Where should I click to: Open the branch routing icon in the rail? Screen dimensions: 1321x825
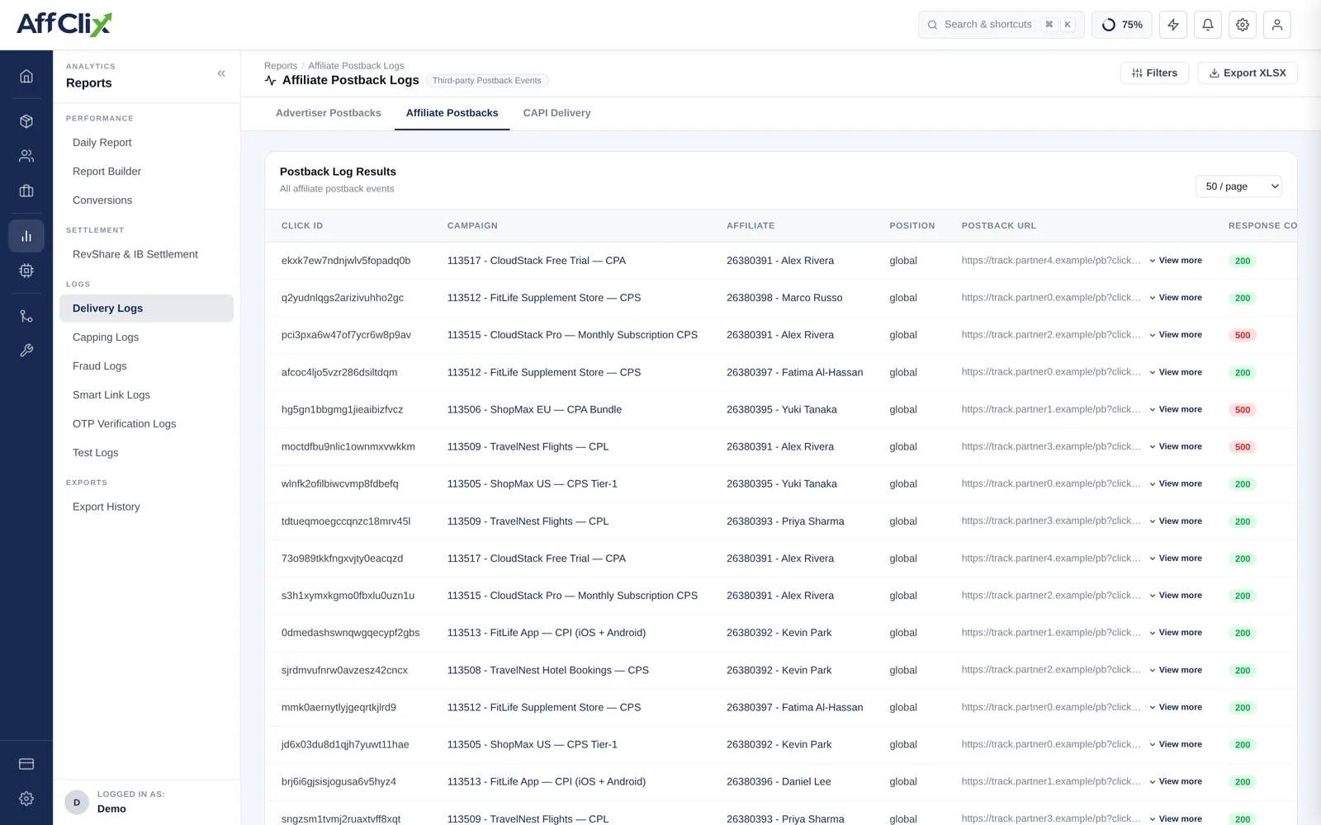coord(26,316)
